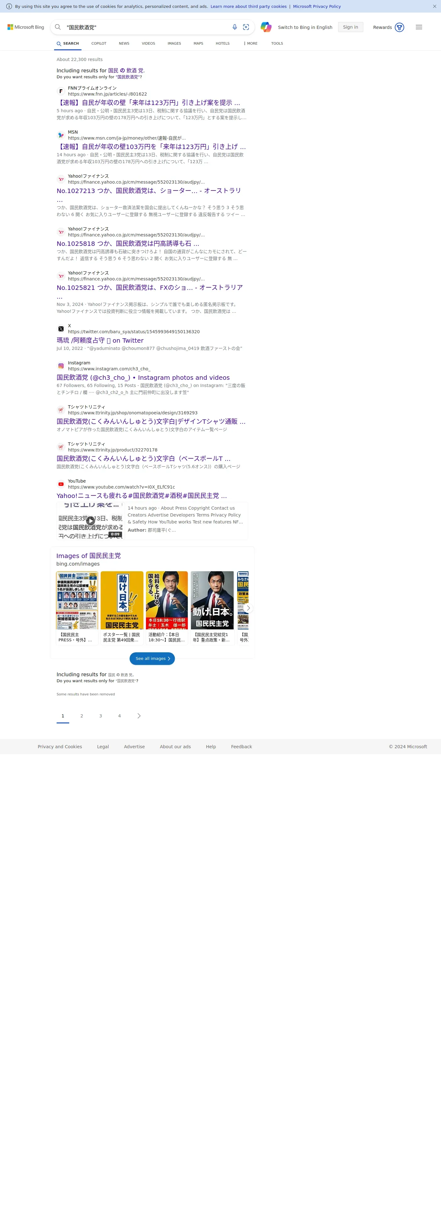Open the Copilot colorful icon

(266, 27)
